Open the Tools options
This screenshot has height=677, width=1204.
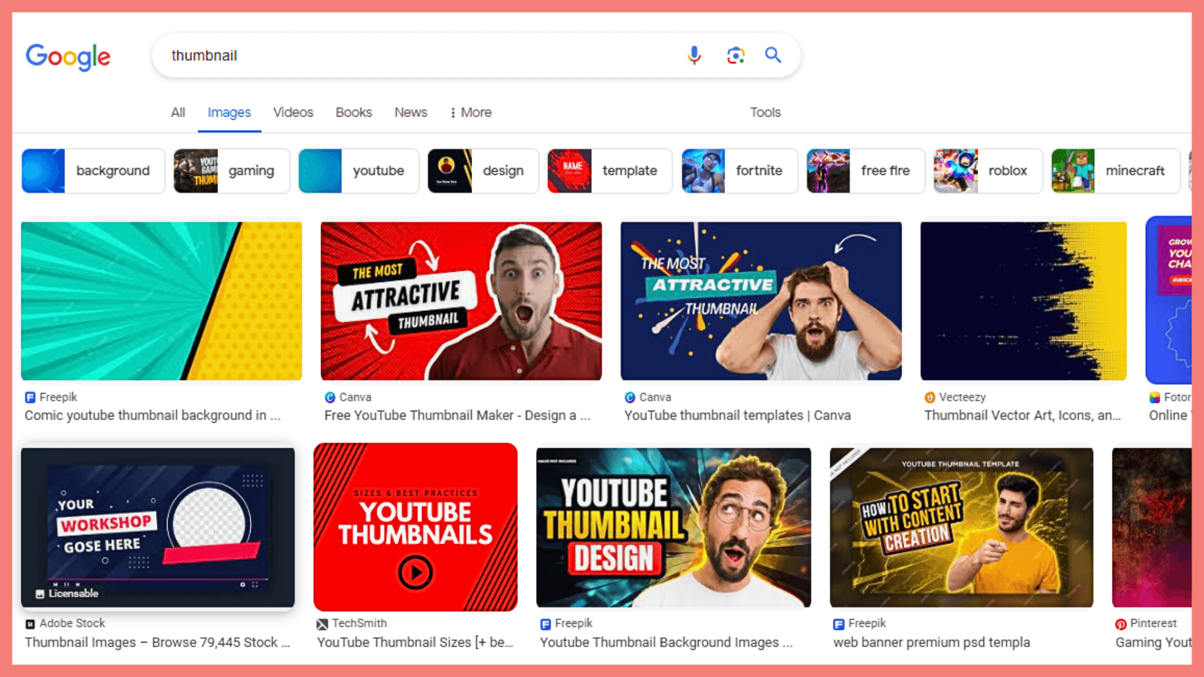point(765,112)
